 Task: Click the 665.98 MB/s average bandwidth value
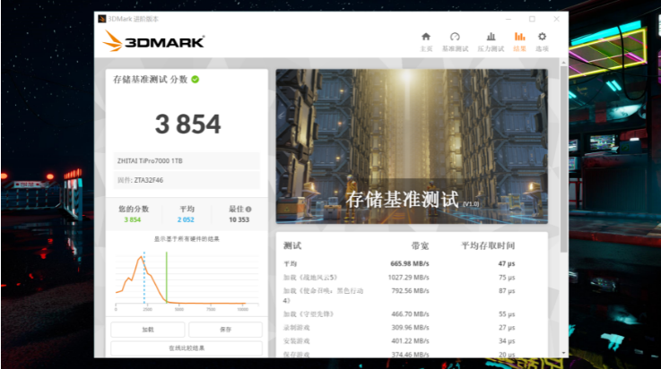click(409, 264)
